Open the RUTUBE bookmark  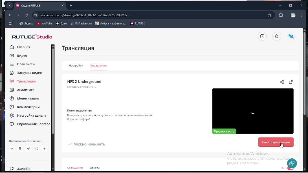tap(138, 23)
